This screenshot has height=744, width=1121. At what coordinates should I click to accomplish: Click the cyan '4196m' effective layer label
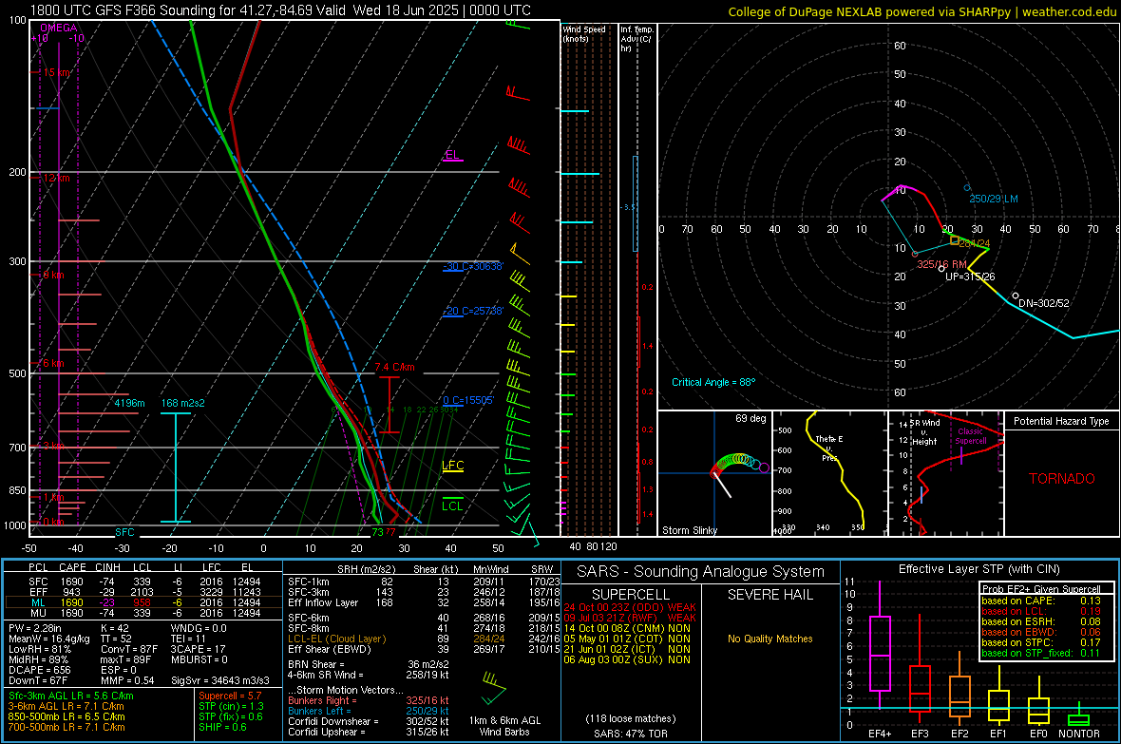[x=129, y=403]
